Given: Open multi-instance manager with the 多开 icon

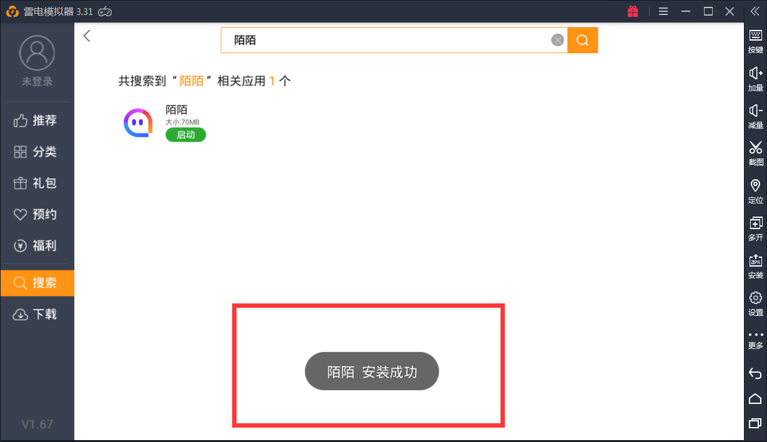Looking at the screenshot, I should tap(755, 226).
